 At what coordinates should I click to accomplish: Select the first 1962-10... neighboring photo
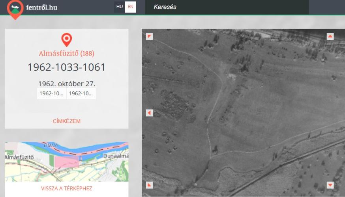[x=52, y=94]
